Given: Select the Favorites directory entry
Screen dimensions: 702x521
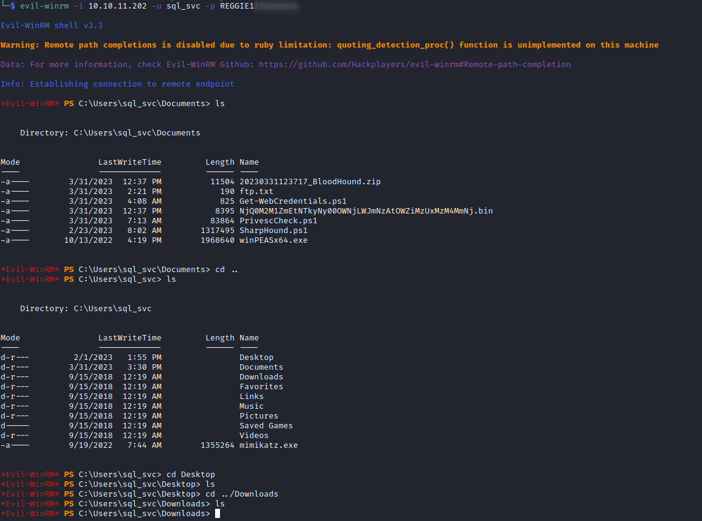Looking at the screenshot, I should click(x=261, y=386).
